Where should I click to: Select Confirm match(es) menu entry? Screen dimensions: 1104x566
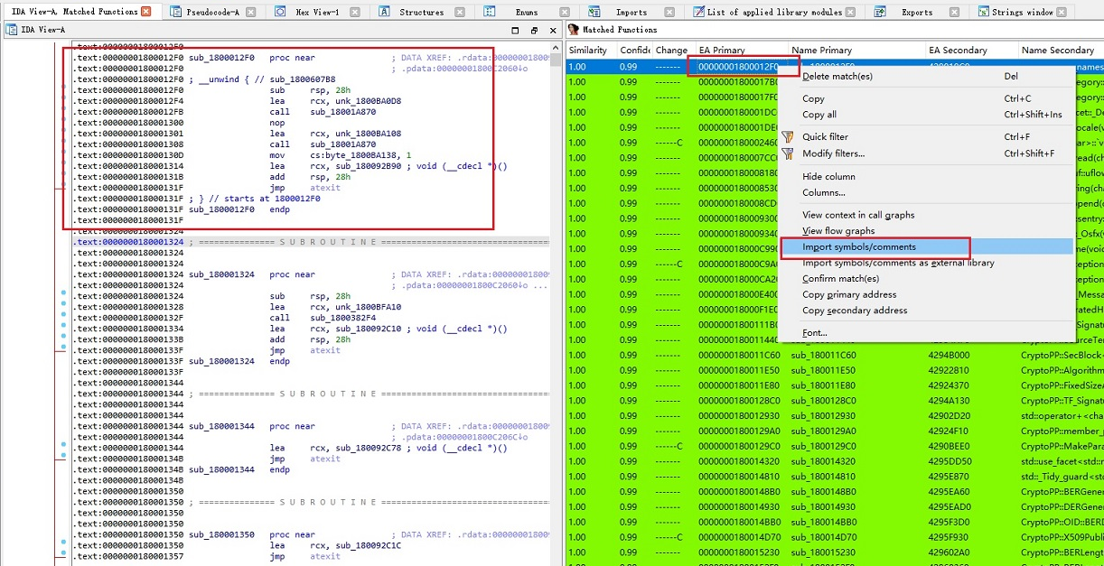tap(840, 279)
